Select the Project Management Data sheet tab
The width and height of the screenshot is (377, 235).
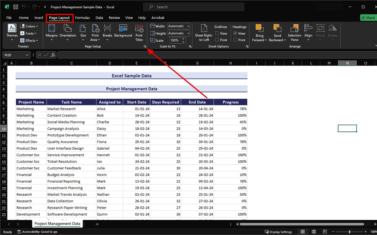point(57,224)
